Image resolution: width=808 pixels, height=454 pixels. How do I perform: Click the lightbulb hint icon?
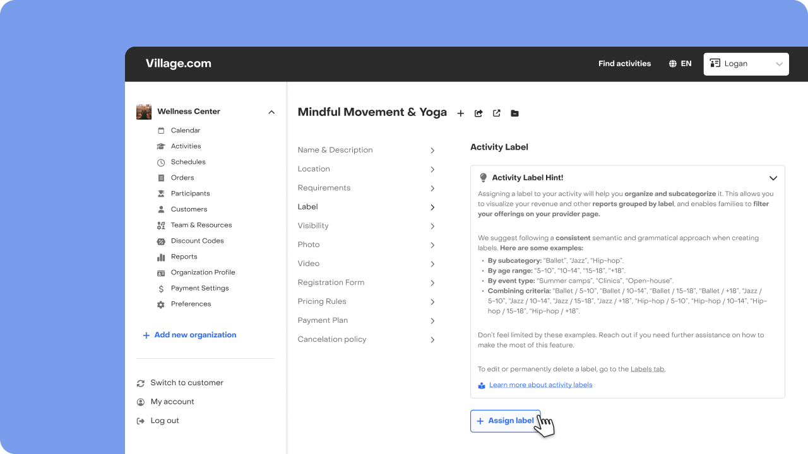tap(484, 178)
